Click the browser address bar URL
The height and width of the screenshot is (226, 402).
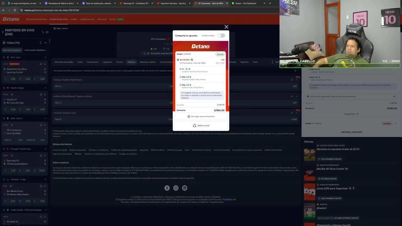pyautogui.click(x=52, y=10)
